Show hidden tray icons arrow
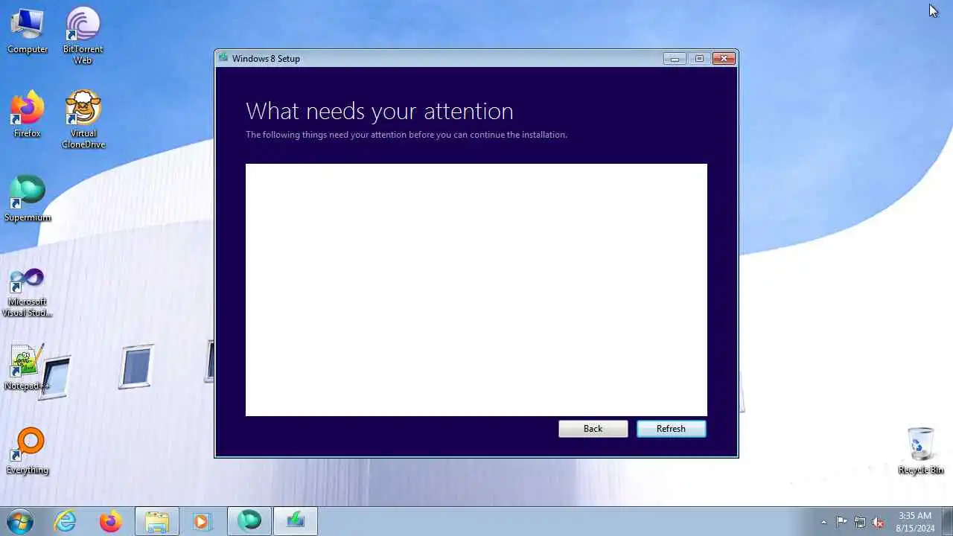The width and height of the screenshot is (953, 536). (823, 522)
